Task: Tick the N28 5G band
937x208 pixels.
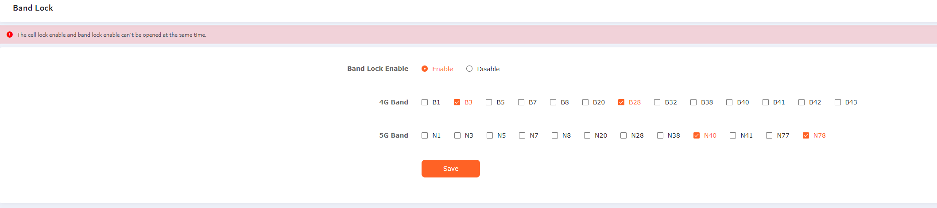Action: (x=623, y=135)
